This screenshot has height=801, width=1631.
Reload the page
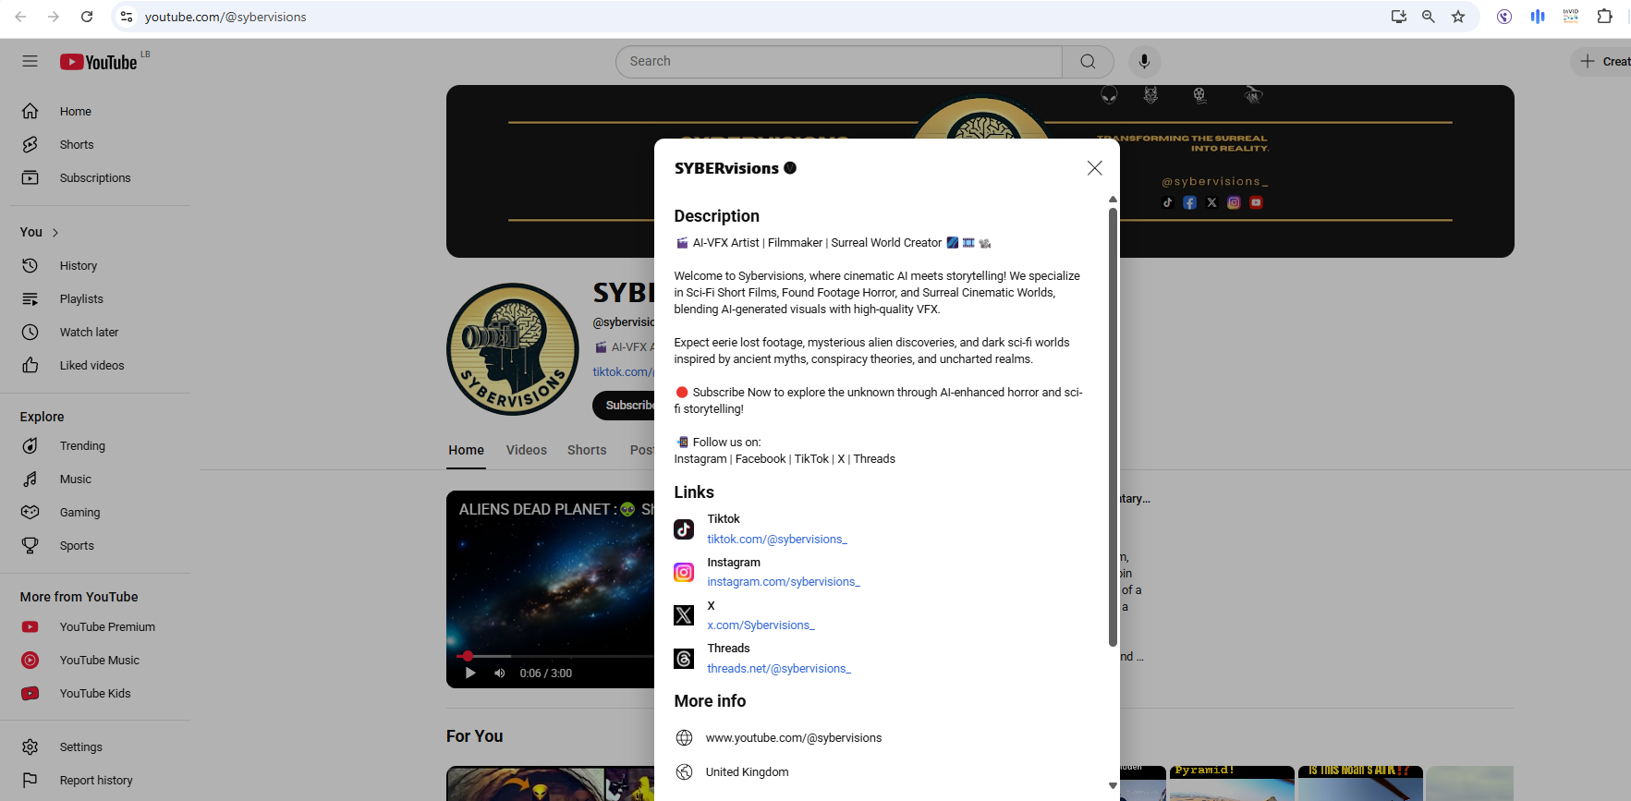coord(87,17)
